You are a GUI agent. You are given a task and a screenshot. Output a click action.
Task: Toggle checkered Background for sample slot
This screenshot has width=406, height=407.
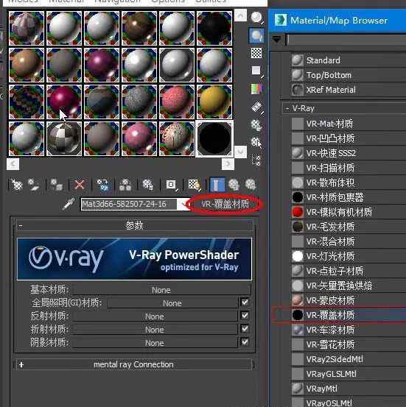[256, 53]
